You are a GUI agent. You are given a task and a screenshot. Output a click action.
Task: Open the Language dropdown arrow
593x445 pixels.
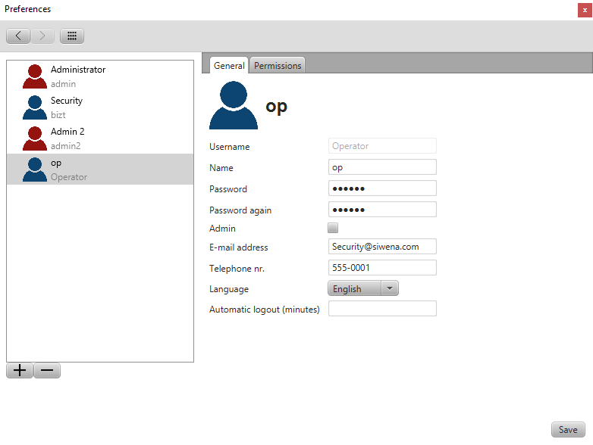389,288
